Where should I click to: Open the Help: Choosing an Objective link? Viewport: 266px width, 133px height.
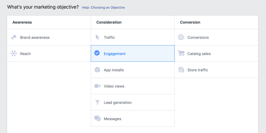click(103, 8)
